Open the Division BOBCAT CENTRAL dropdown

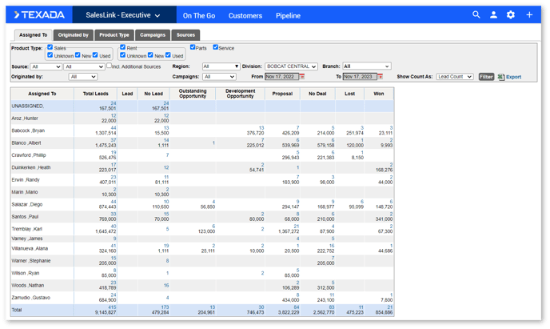click(x=291, y=66)
